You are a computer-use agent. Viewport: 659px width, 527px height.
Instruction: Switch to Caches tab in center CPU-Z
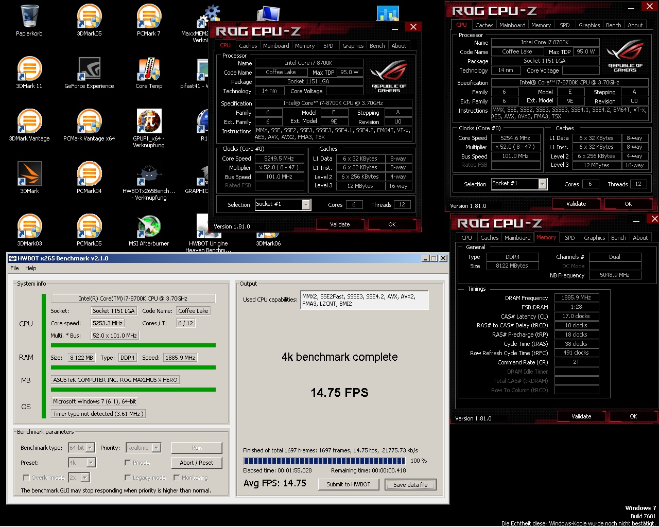click(x=248, y=46)
